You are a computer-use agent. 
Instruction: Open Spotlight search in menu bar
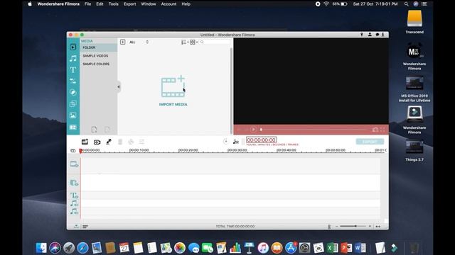click(406, 4)
